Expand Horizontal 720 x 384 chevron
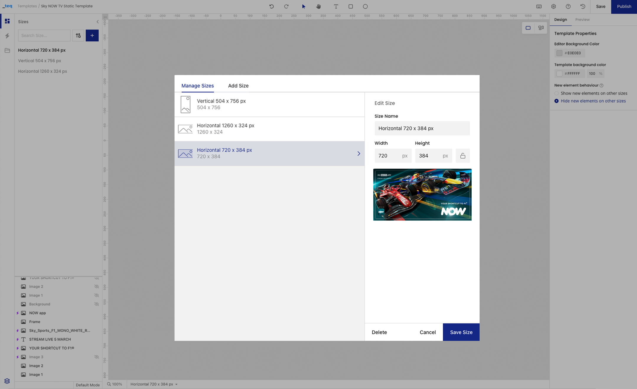 (x=359, y=154)
